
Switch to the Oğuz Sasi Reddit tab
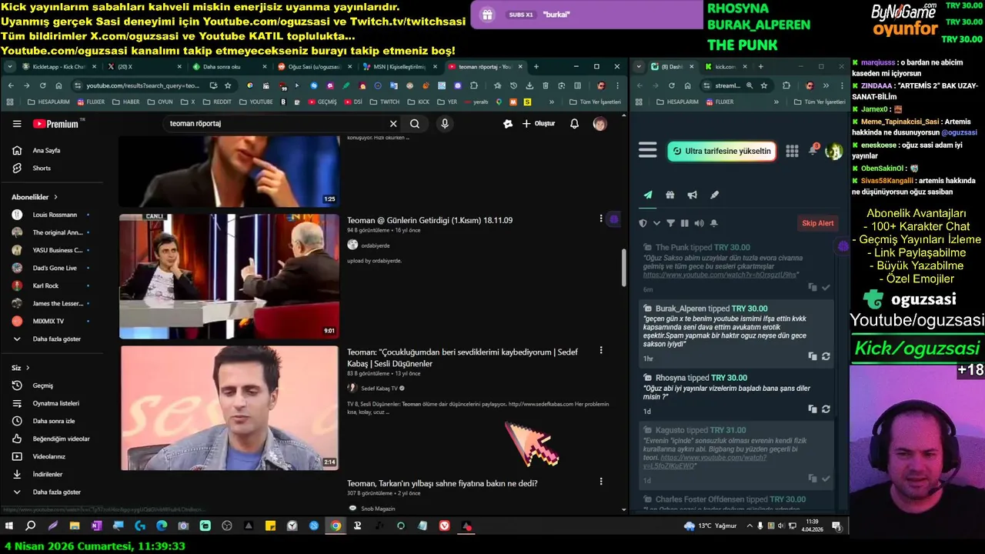tap(313, 67)
